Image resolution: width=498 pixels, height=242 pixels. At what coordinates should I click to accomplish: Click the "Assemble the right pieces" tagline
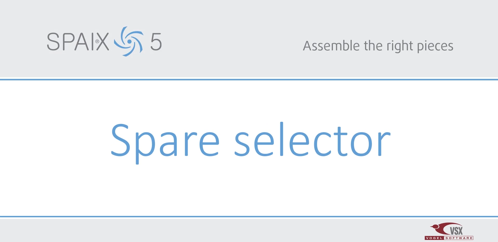(x=378, y=46)
